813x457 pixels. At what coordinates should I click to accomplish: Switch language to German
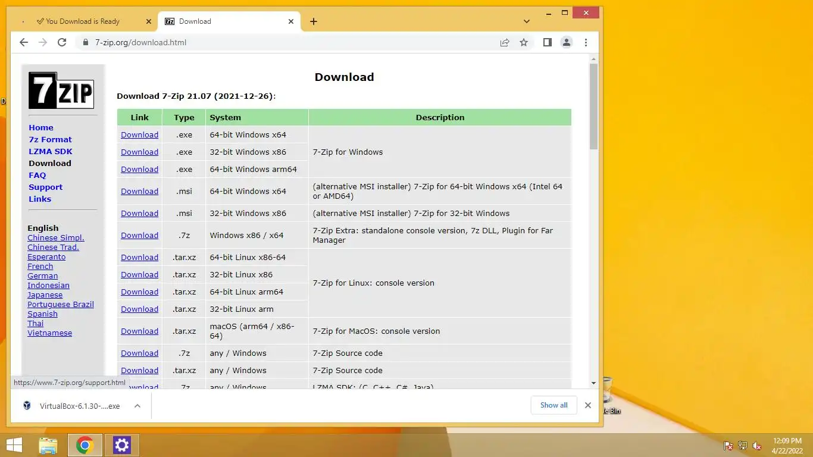tap(43, 276)
